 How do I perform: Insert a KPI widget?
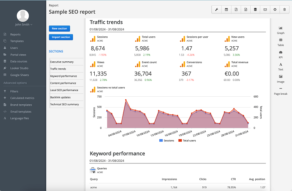click(x=280, y=54)
